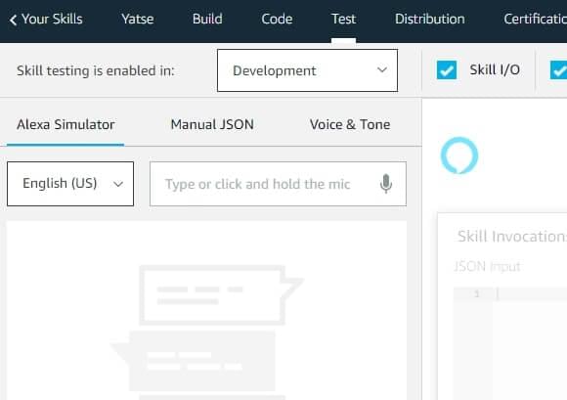The image size is (567, 400).
Task: Click the chevron in the Development selector
Action: click(x=382, y=69)
